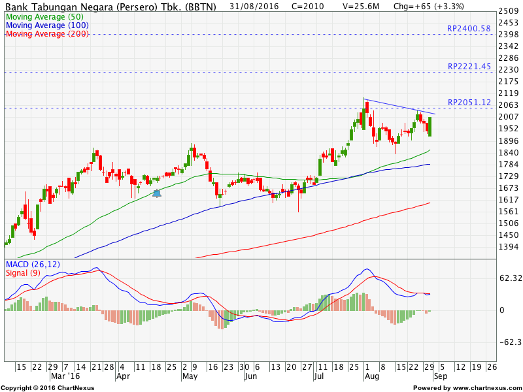Click the Signal (9) indicator label
The width and height of the screenshot is (523, 392).
(24, 272)
